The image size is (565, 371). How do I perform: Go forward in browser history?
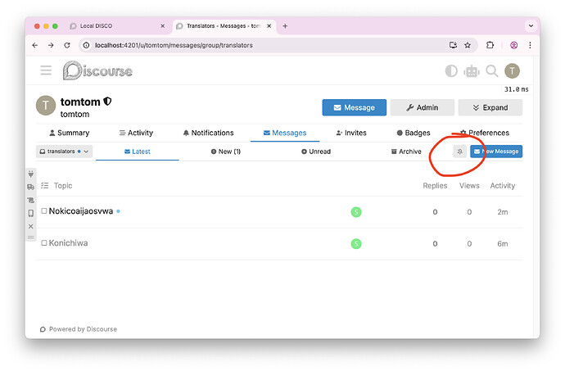click(51, 45)
